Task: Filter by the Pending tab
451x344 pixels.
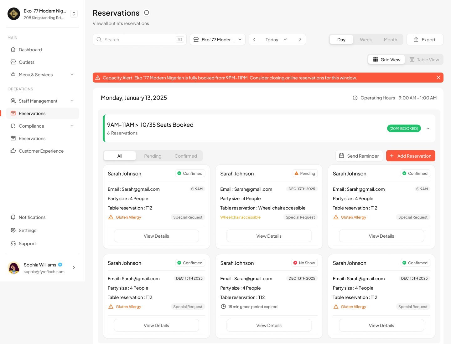Action: tap(153, 156)
